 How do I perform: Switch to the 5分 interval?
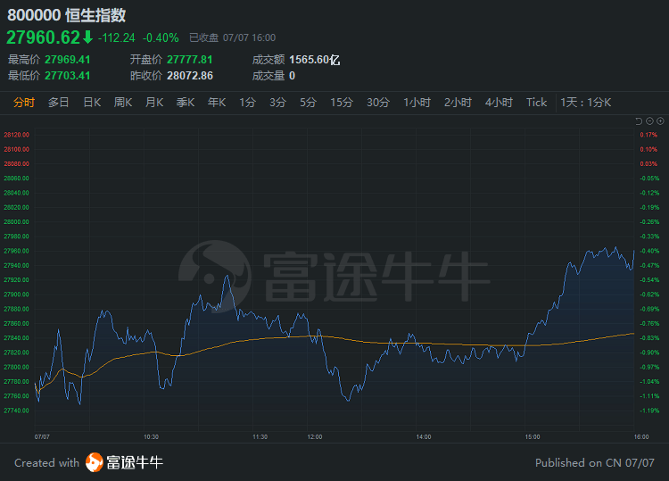pos(308,103)
